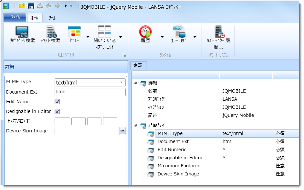Click the LANSA application logo icon
This screenshot has width=304, height=190.
(x=6, y=6)
